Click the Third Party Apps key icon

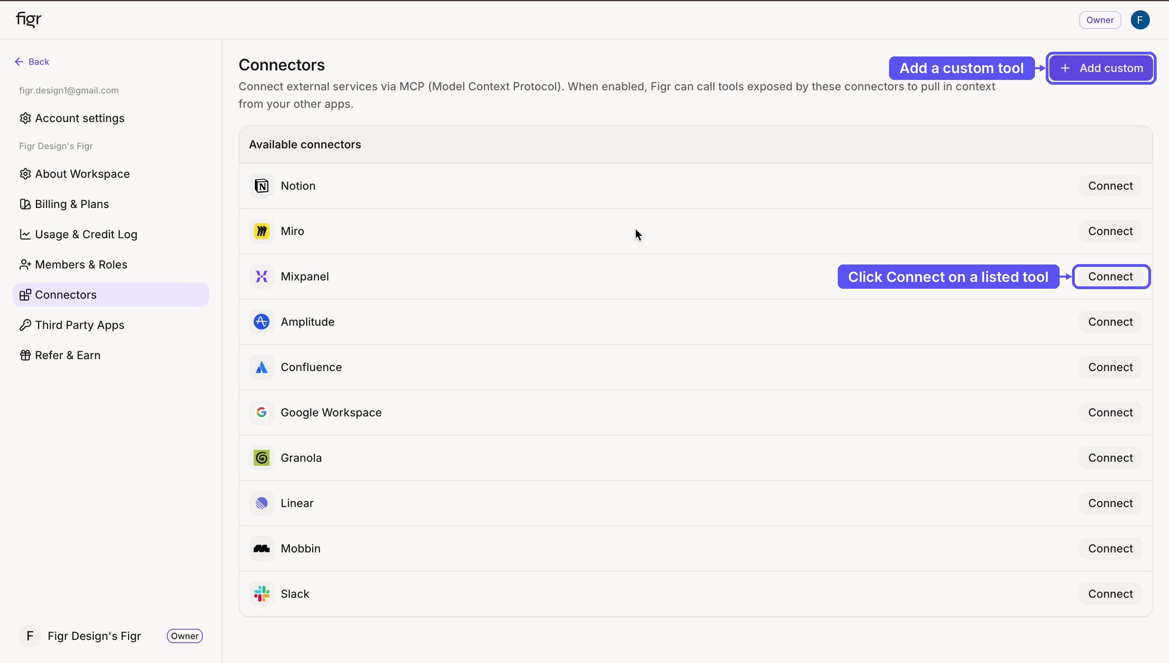point(25,325)
